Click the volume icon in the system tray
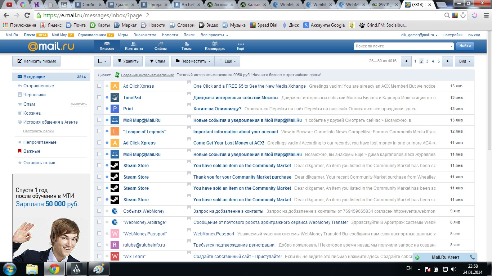Viewport: 492px width, 276px height. click(x=453, y=269)
